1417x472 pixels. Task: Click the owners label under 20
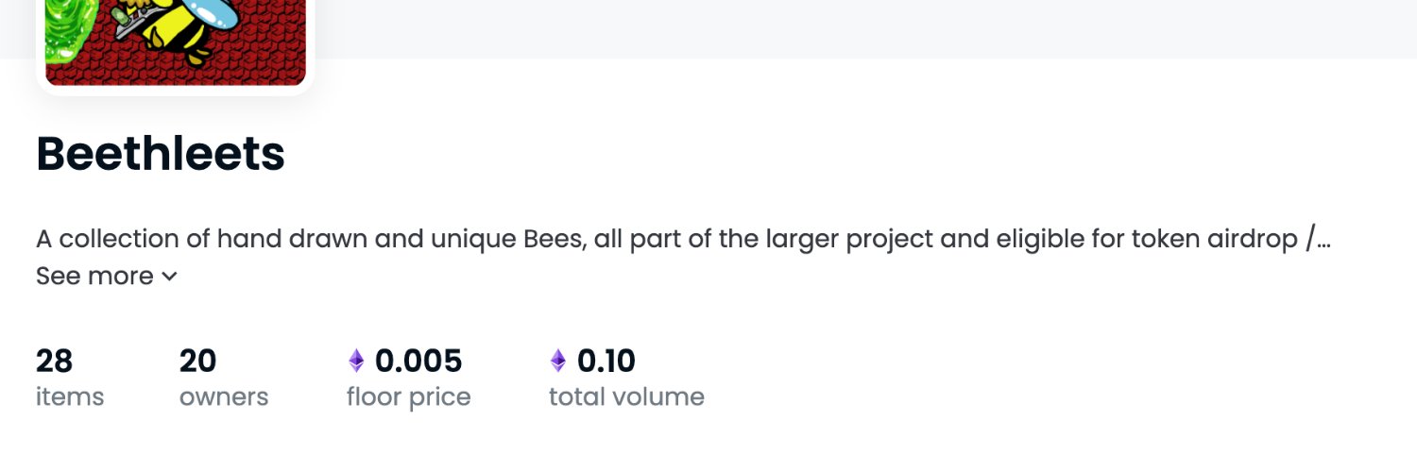(x=224, y=396)
